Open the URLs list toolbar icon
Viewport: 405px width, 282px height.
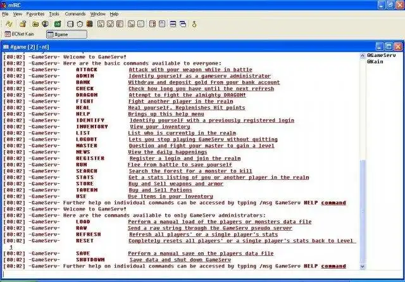tap(162, 24)
